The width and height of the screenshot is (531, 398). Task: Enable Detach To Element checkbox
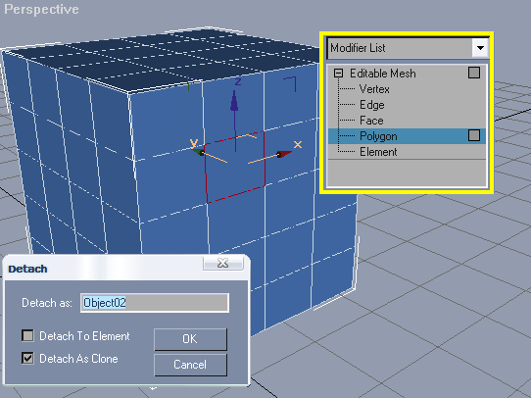coord(27,335)
